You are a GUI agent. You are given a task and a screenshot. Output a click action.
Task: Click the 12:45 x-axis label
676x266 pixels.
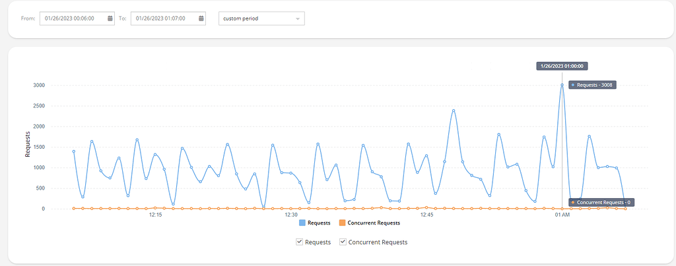pos(426,215)
